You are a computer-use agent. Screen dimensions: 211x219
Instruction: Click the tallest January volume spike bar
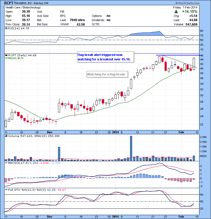pos(131,149)
